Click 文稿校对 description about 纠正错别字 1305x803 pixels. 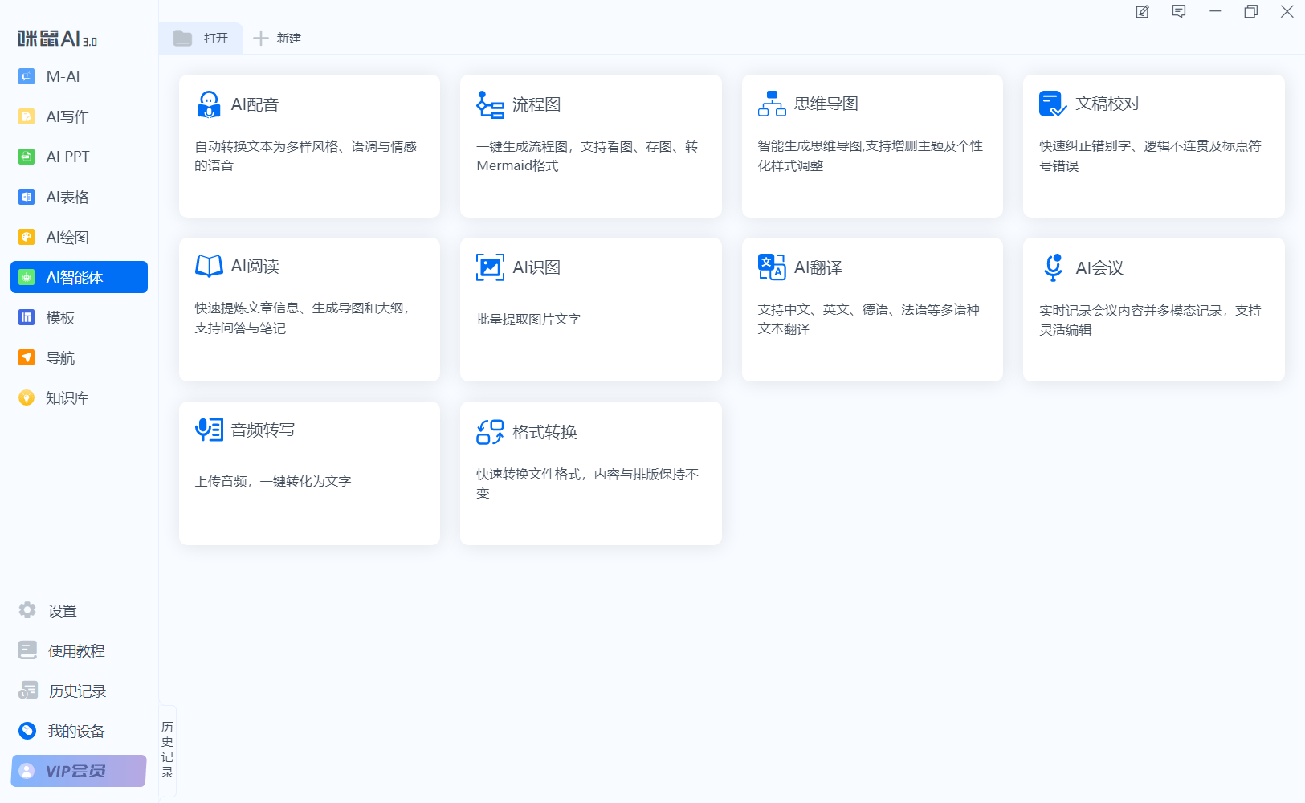(1150, 156)
